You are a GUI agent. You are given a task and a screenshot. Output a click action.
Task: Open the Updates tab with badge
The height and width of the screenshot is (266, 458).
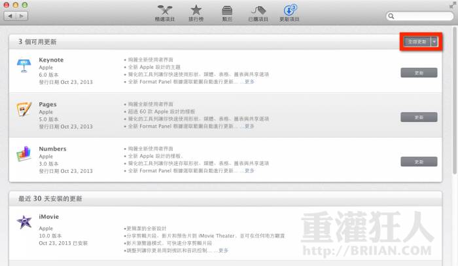(289, 13)
